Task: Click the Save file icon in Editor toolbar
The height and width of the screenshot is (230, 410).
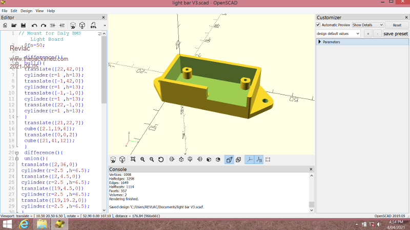Action: [x=23, y=25]
